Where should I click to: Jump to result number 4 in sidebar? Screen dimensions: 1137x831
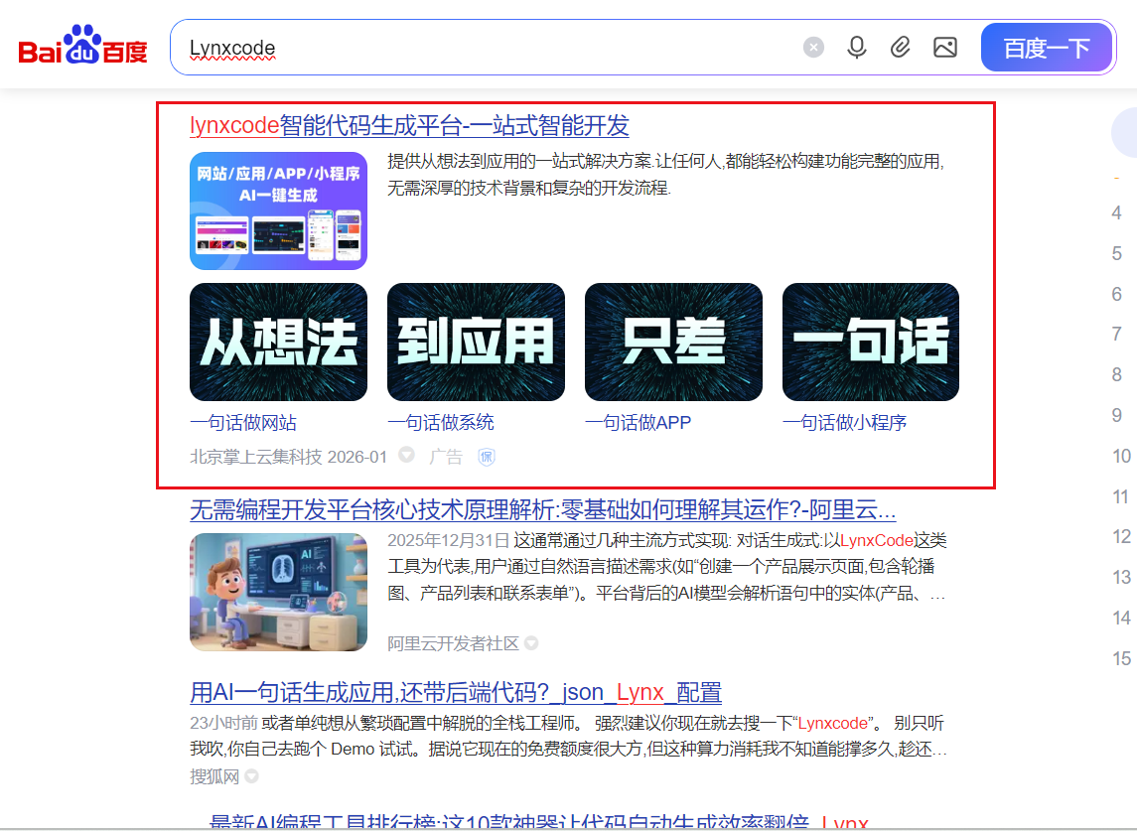[1117, 213]
